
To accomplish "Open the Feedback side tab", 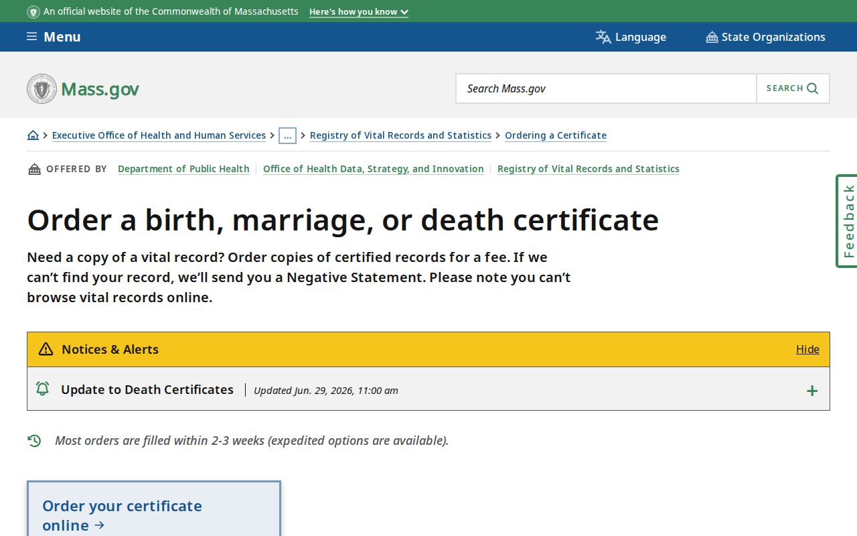I will [847, 221].
